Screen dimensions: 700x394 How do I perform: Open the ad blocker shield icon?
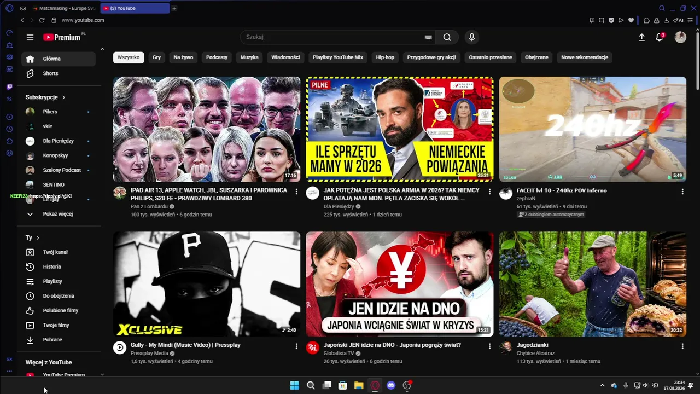pyautogui.click(x=611, y=20)
